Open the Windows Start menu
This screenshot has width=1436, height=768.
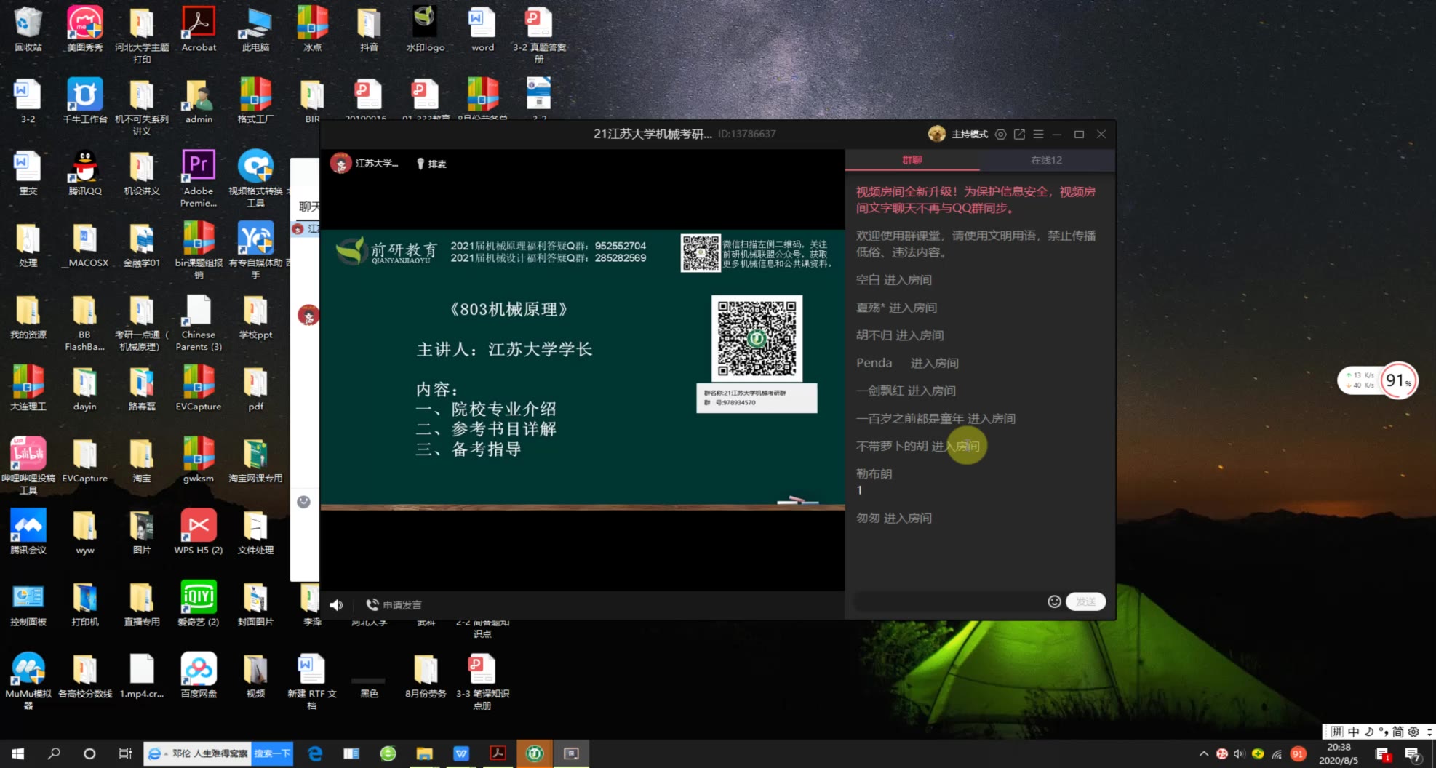click(x=17, y=754)
